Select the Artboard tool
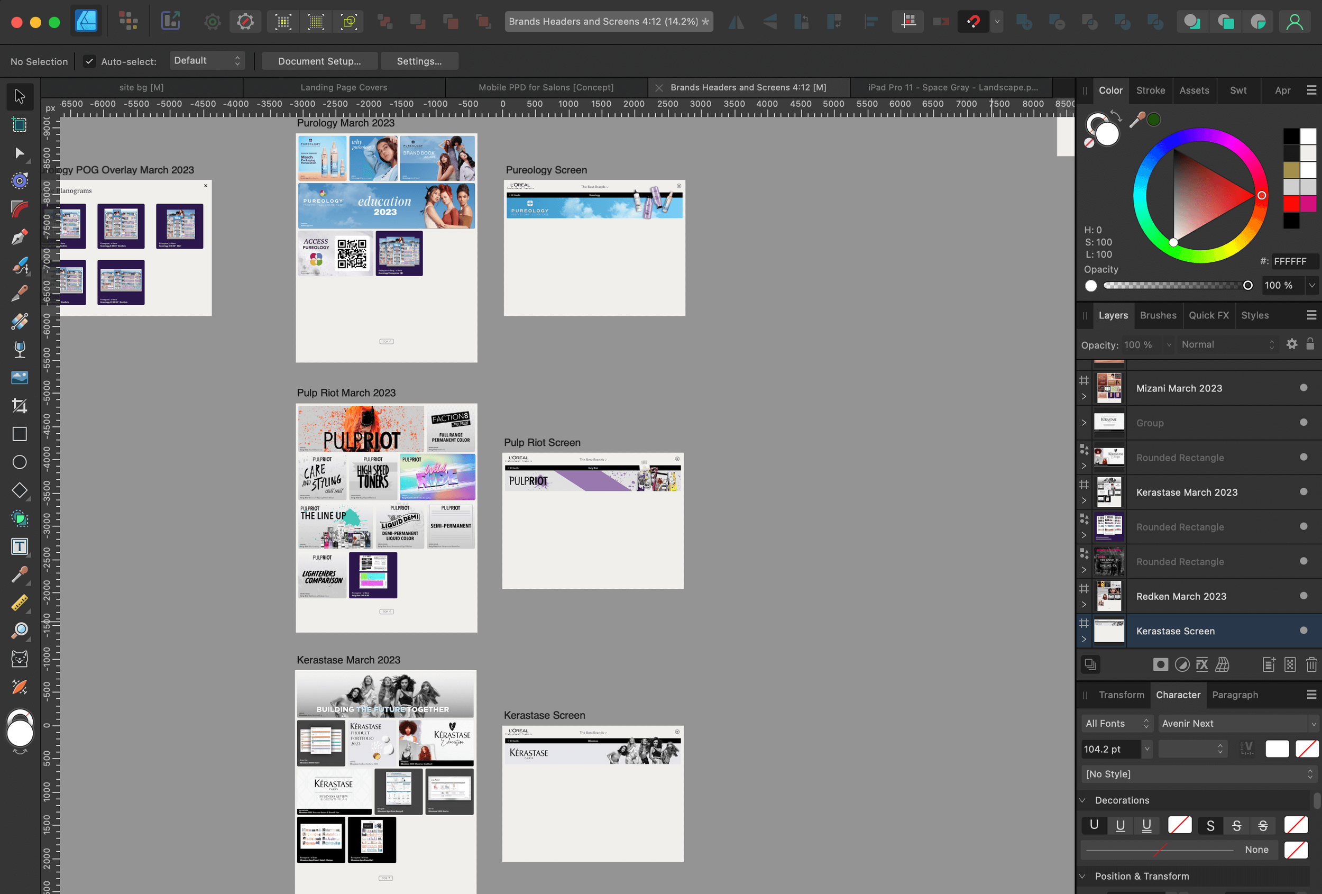The image size is (1322, 894). tap(20, 125)
